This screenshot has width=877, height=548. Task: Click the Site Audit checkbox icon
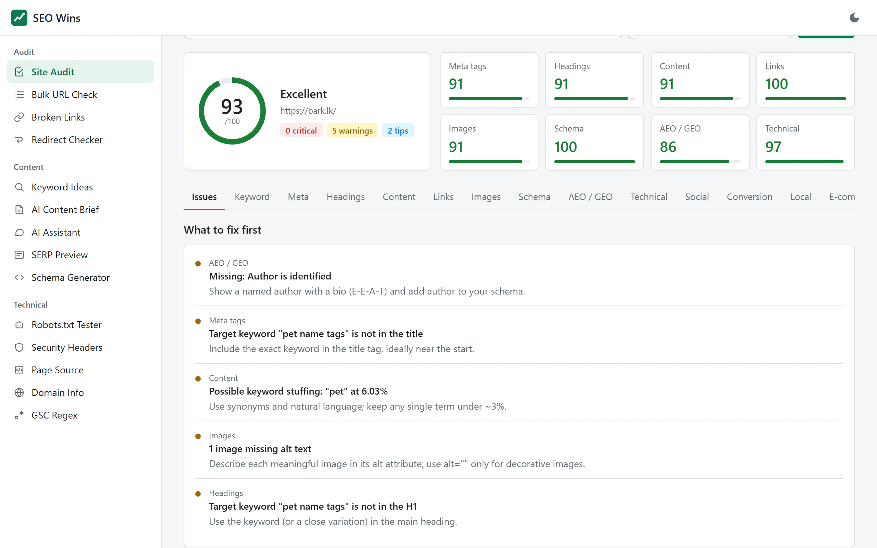pyautogui.click(x=19, y=72)
